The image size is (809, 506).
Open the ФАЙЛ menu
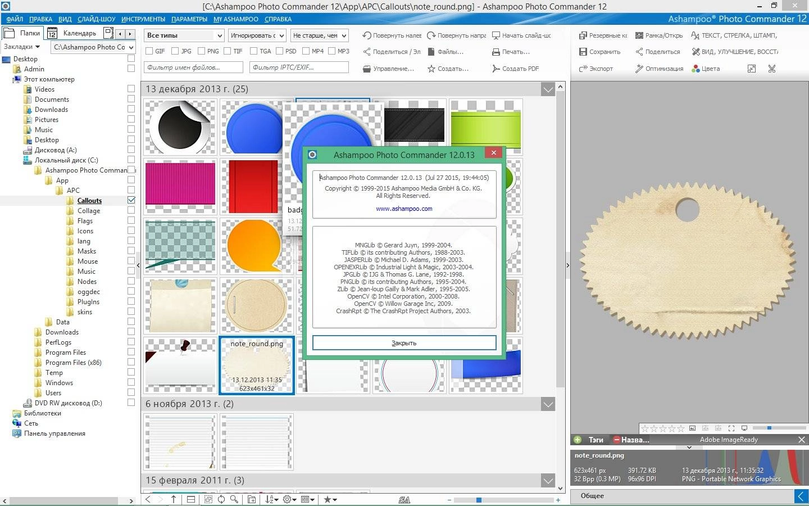(x=15, y=19)
